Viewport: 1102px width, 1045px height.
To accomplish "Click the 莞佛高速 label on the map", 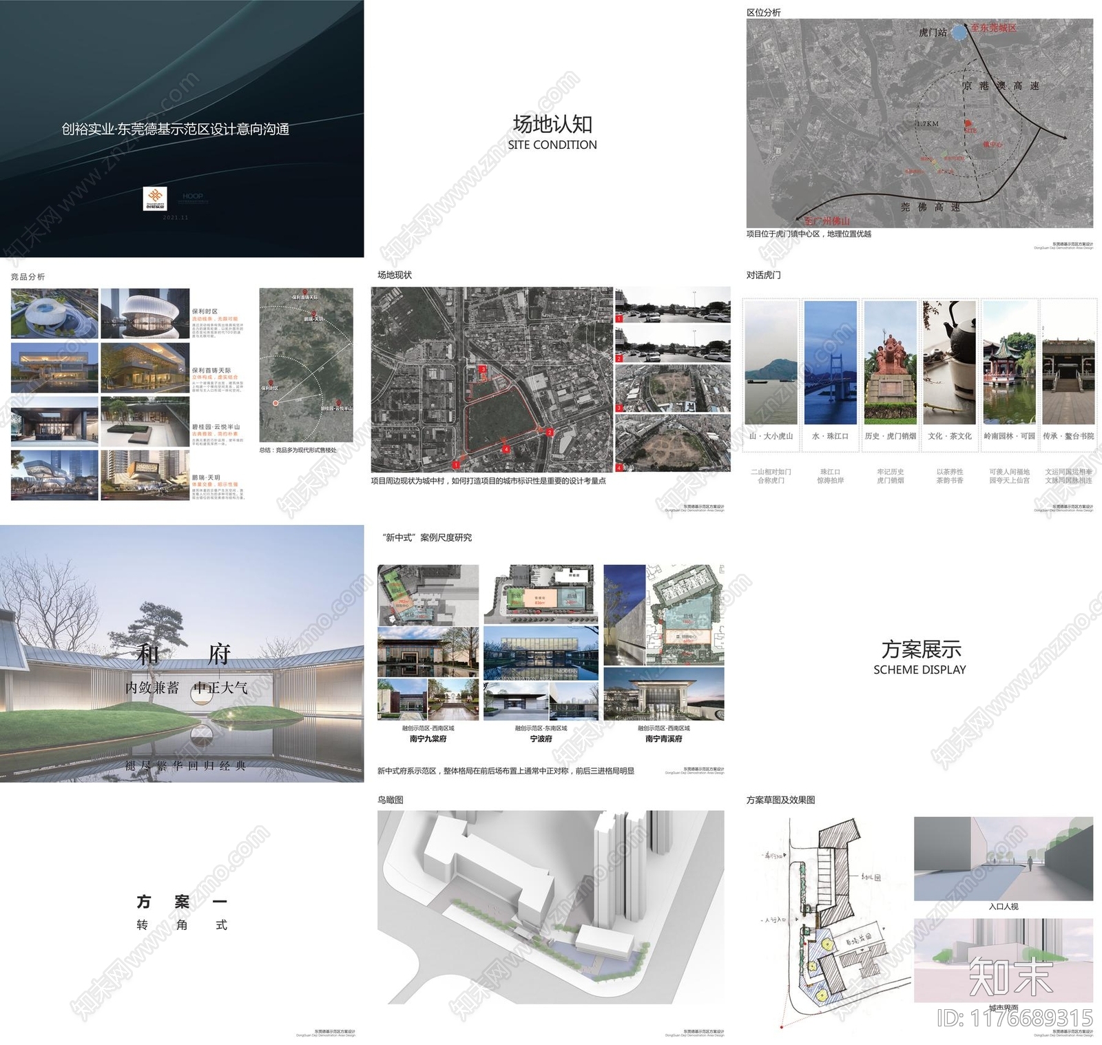I will (x=931, y=207).
